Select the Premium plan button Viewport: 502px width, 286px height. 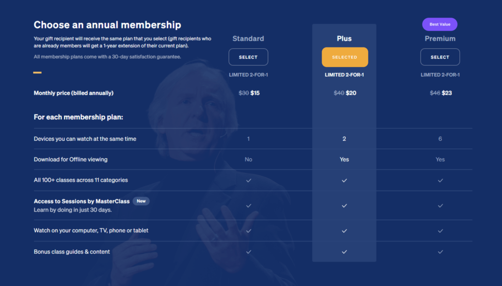coord(440,57)
